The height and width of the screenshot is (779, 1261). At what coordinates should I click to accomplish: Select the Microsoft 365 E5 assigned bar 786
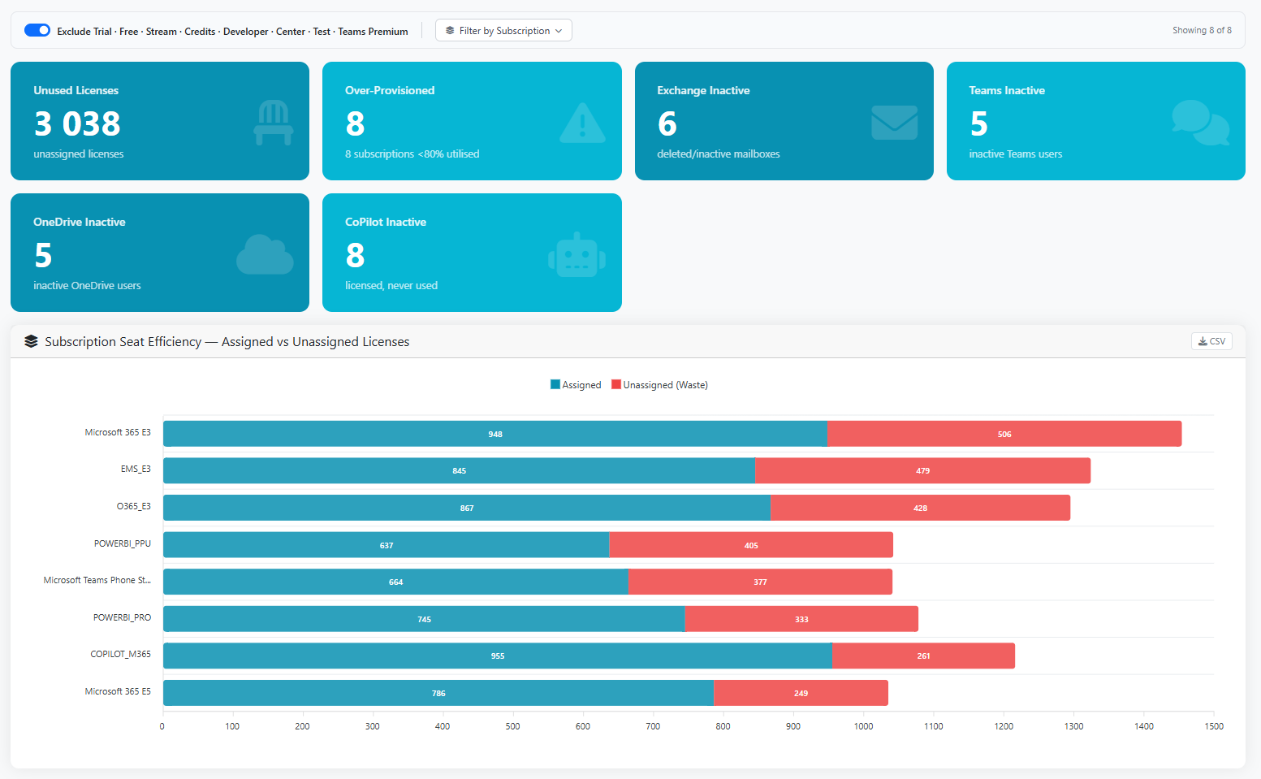438,693
